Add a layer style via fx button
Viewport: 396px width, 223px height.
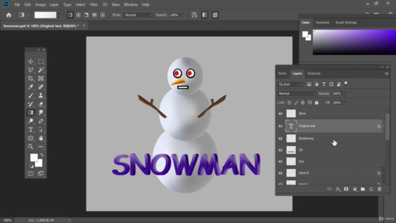(338, 189)
